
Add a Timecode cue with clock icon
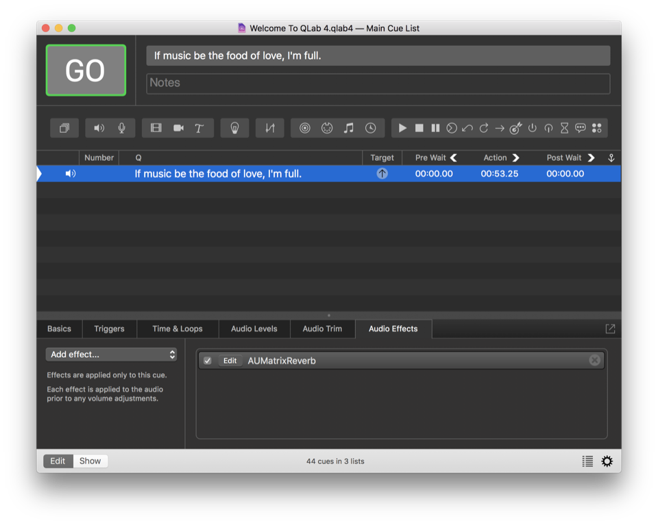pyautogui.click(x=370, y=128)
